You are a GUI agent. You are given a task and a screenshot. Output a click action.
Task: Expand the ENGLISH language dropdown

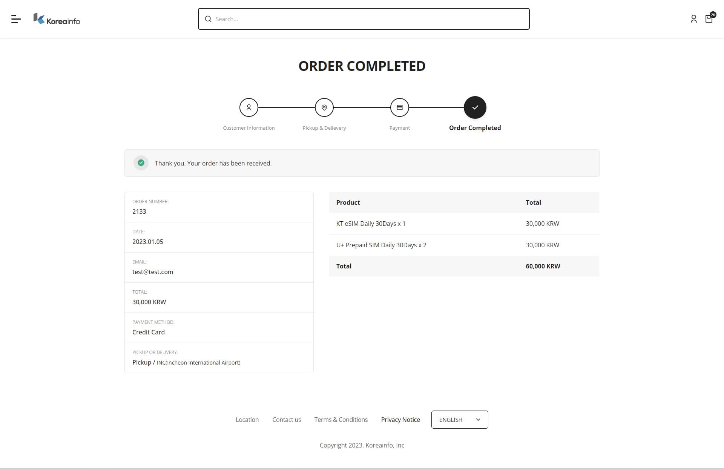coord(460,420)
